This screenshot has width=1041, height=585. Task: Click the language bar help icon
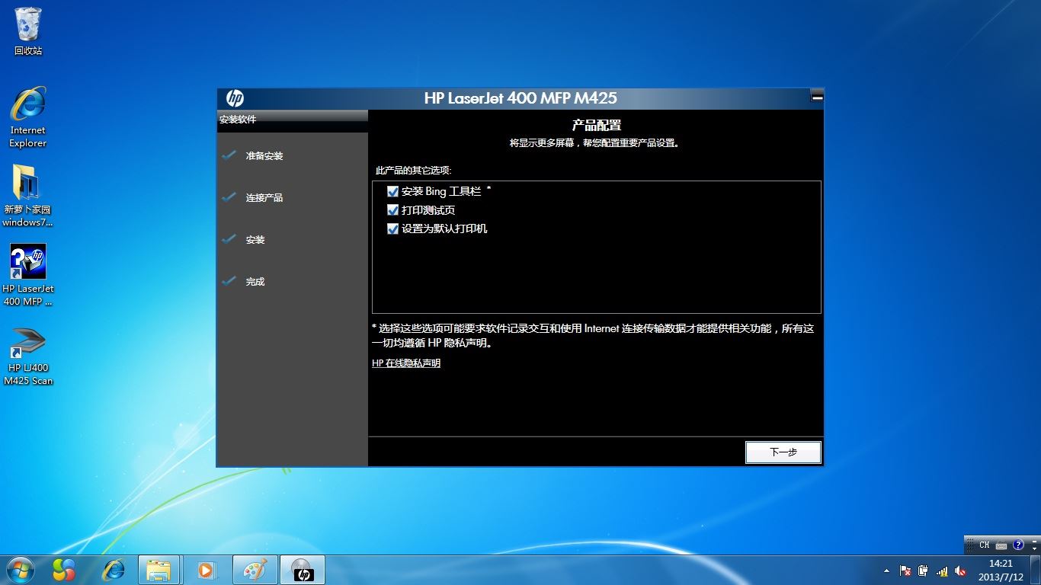1018,545
